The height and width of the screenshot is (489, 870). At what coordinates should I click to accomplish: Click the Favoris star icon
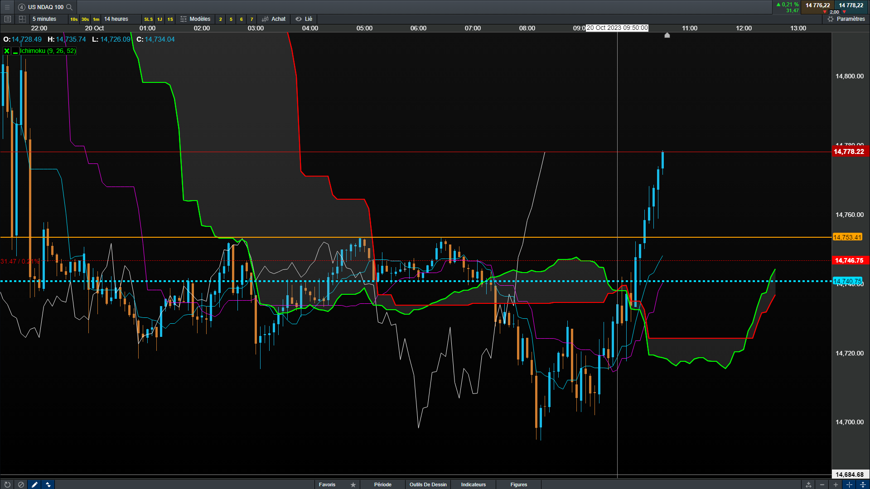[353, 484]
